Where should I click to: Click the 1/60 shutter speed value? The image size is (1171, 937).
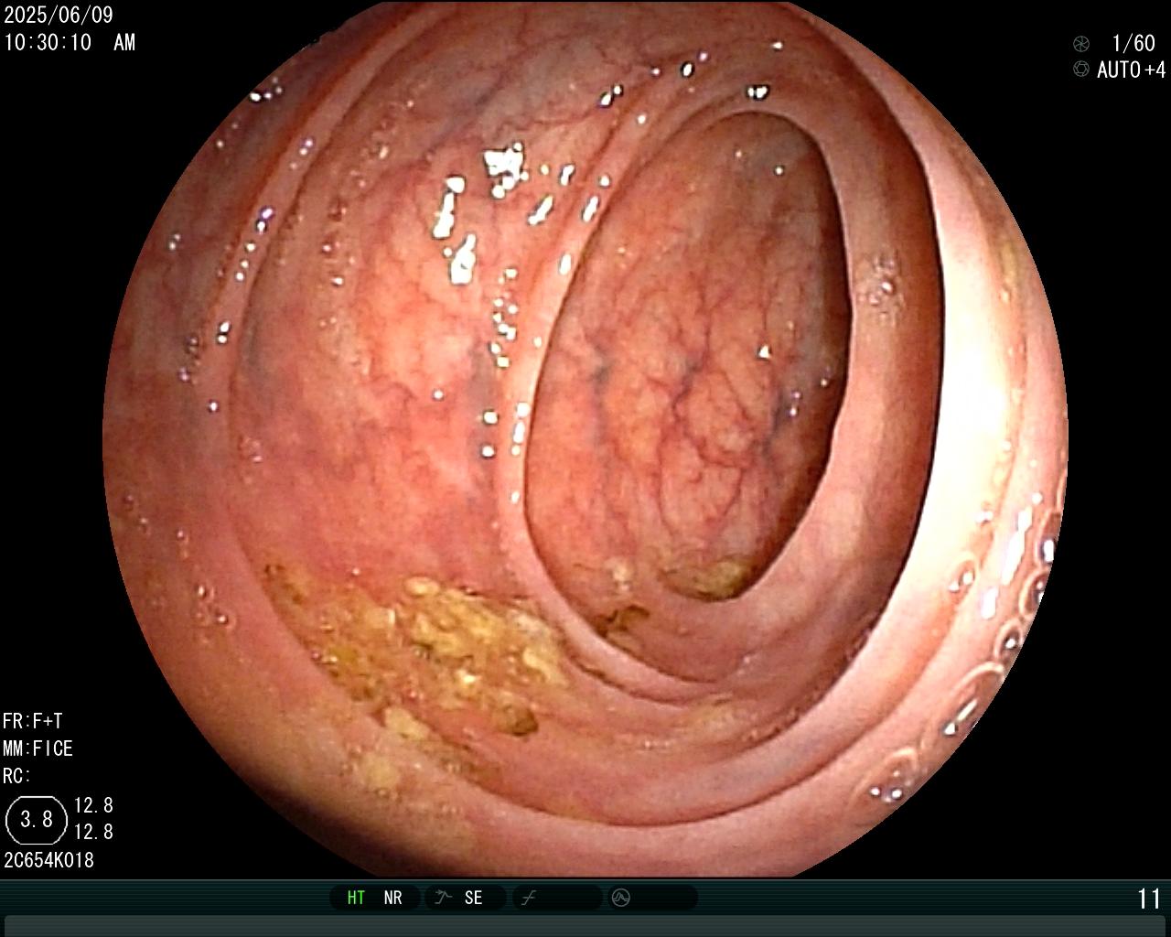click(1133, 43)
